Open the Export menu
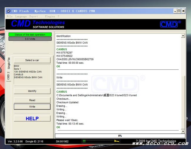The width and height of the screenshot is (191, 149). 36,17
